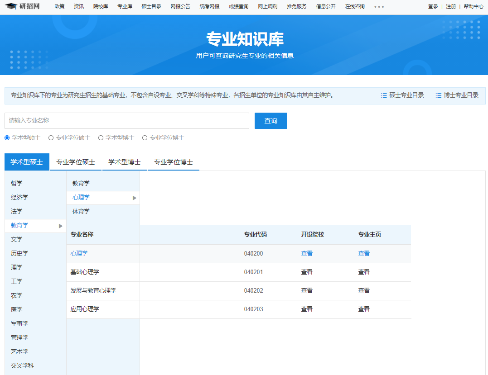The image size is (488, 375).
Task: View 专业主页 for 应用心理学
Action: pyautogui.click(x=364, y=309)
